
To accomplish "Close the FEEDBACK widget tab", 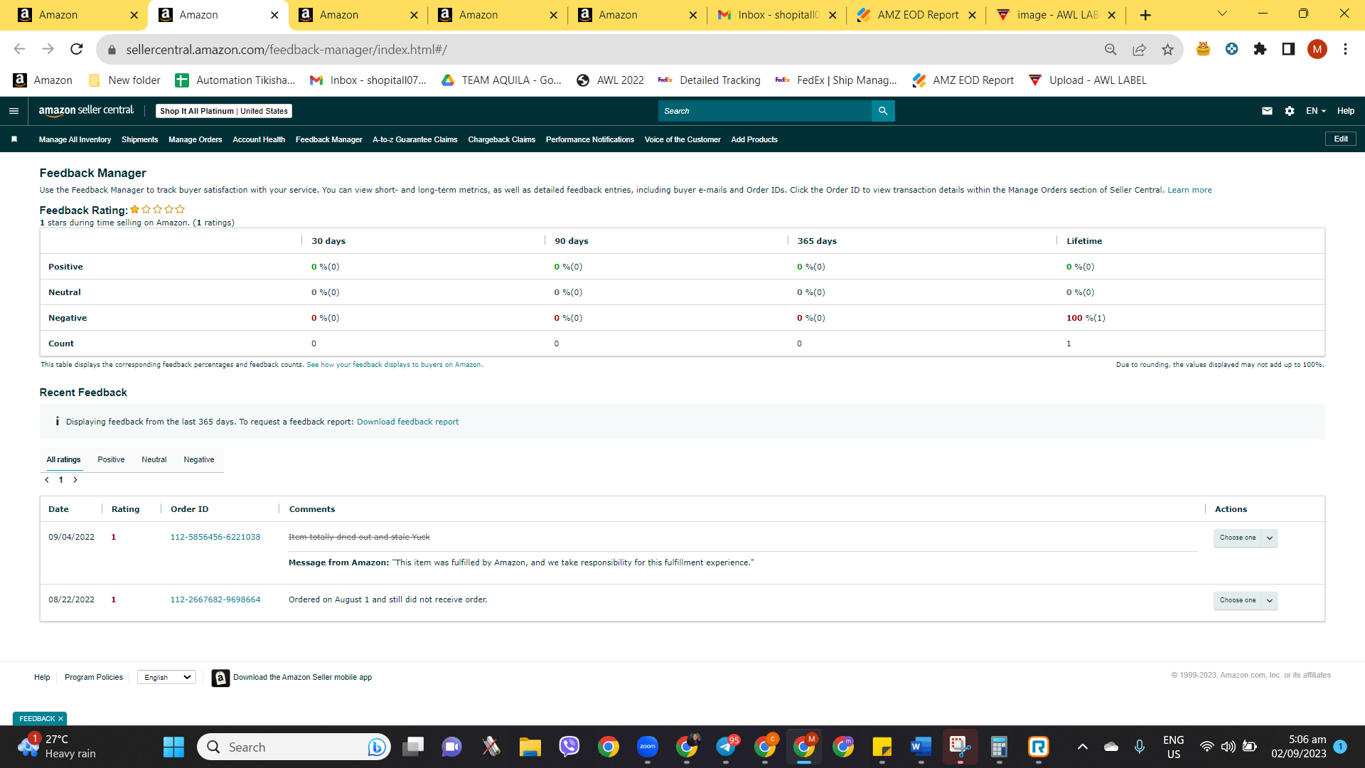I will click(60, 719).
